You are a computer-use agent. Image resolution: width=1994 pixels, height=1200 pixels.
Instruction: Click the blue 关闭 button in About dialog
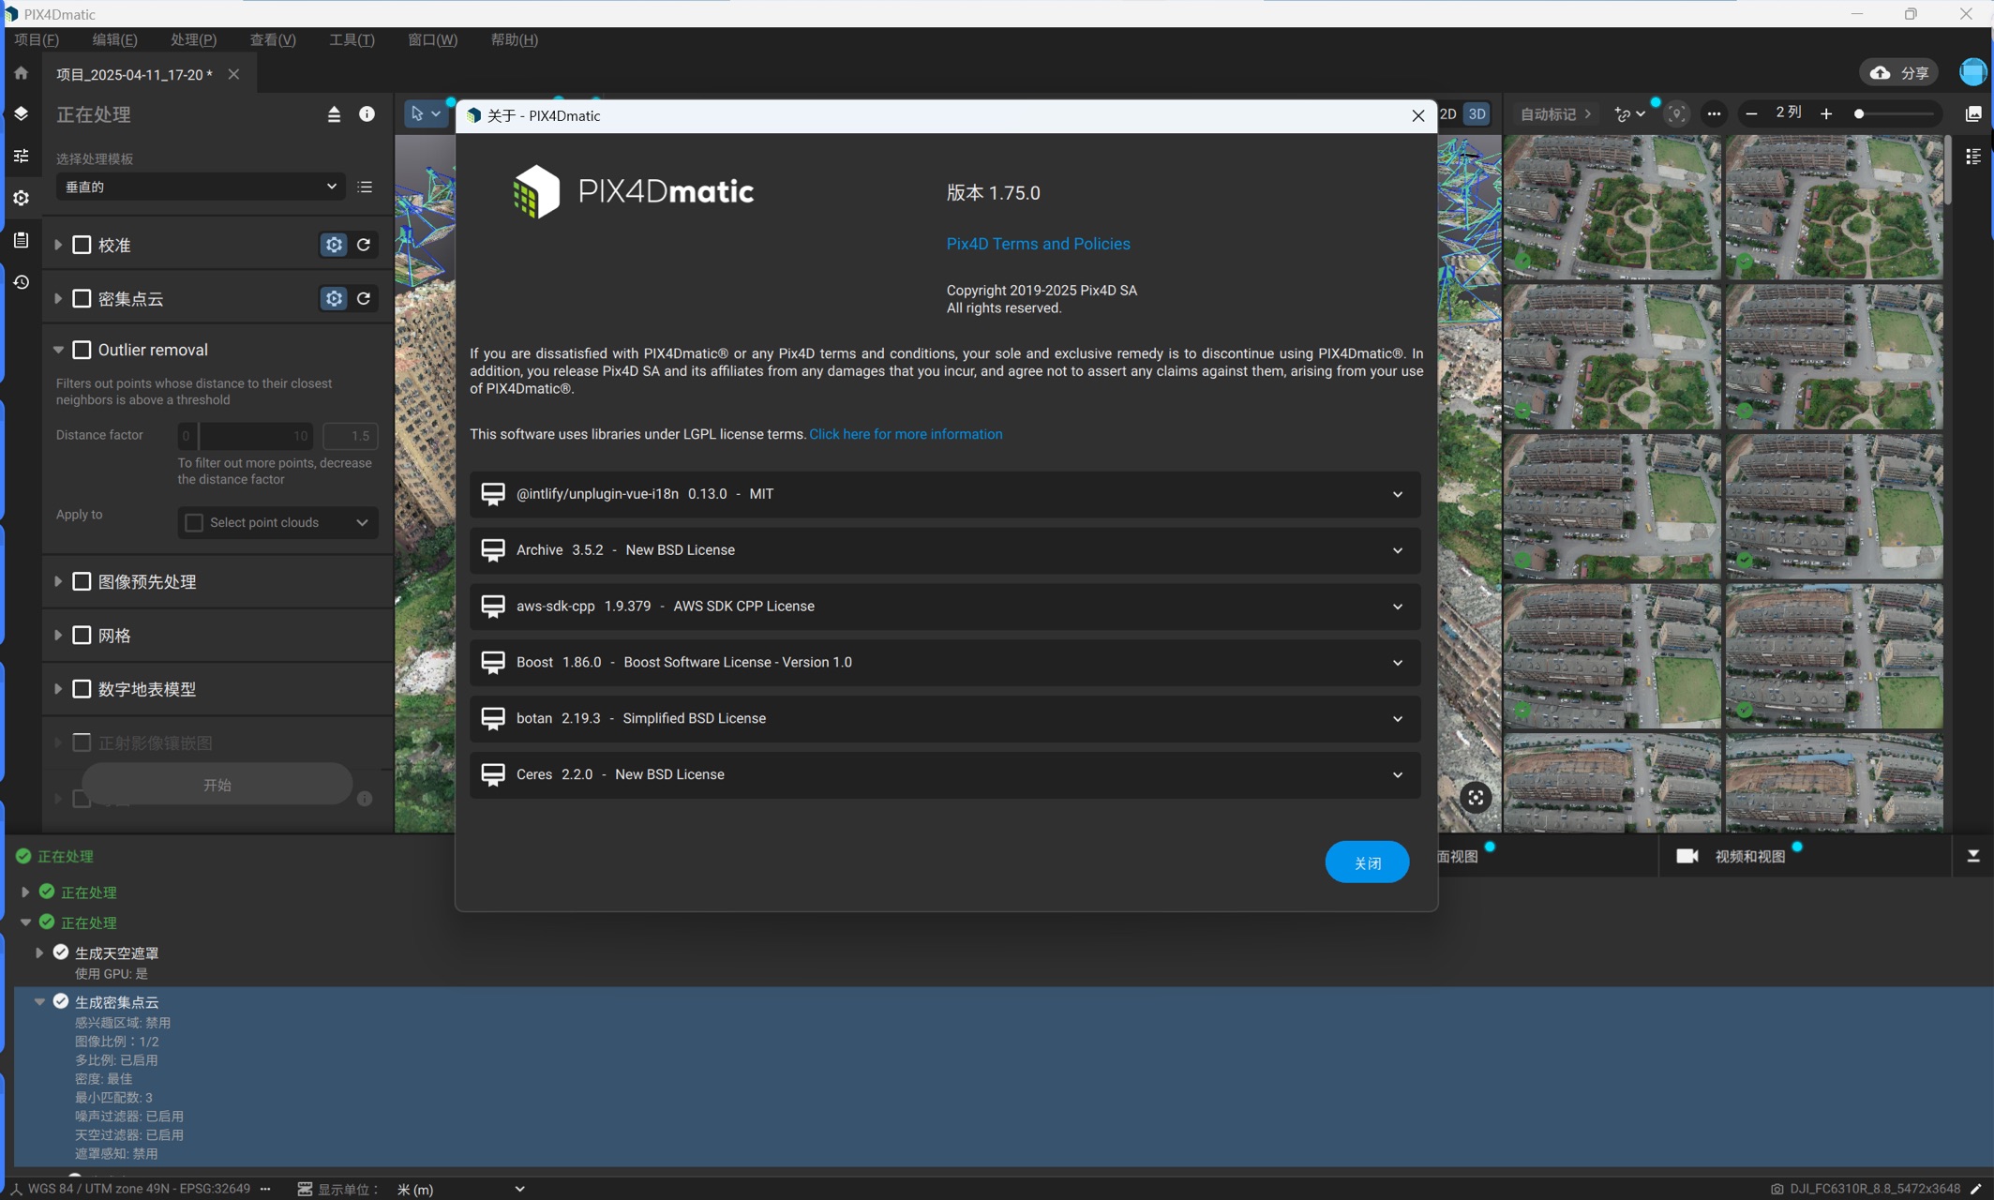1367,862
